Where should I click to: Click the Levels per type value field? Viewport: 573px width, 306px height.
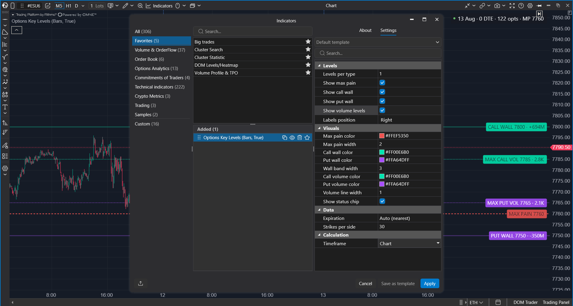[409, 74]
